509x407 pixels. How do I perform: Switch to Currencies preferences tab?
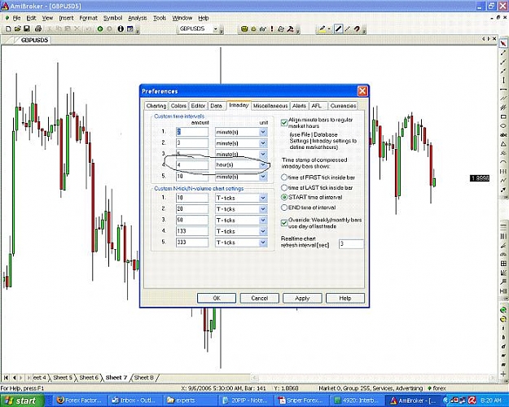343,106
